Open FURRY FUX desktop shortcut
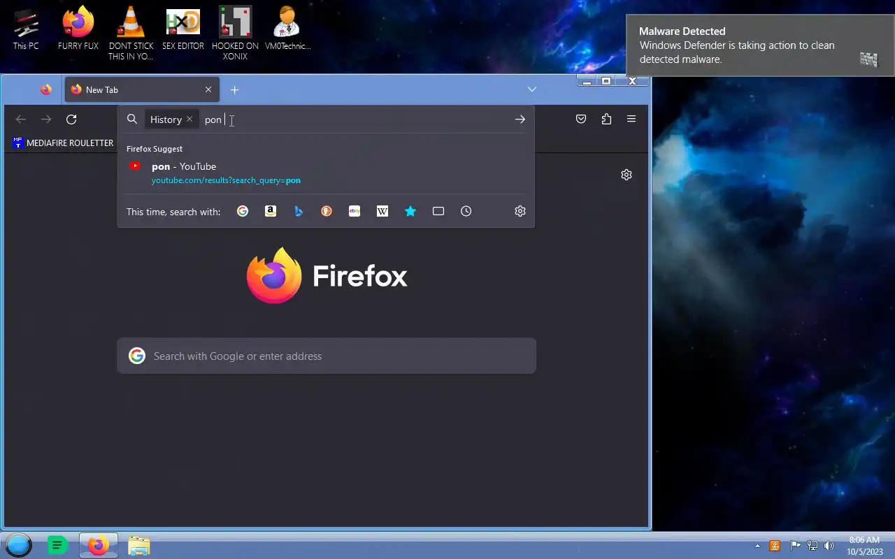The width and height of the screenshot is (895, 559). (78, 29)
